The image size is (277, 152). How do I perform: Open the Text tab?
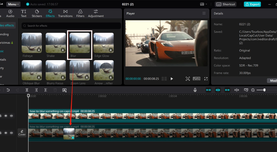[x=24, y=14]
